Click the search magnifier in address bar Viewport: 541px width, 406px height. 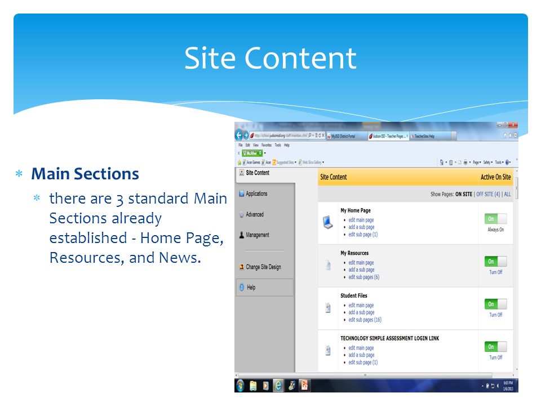click(310, 135)
